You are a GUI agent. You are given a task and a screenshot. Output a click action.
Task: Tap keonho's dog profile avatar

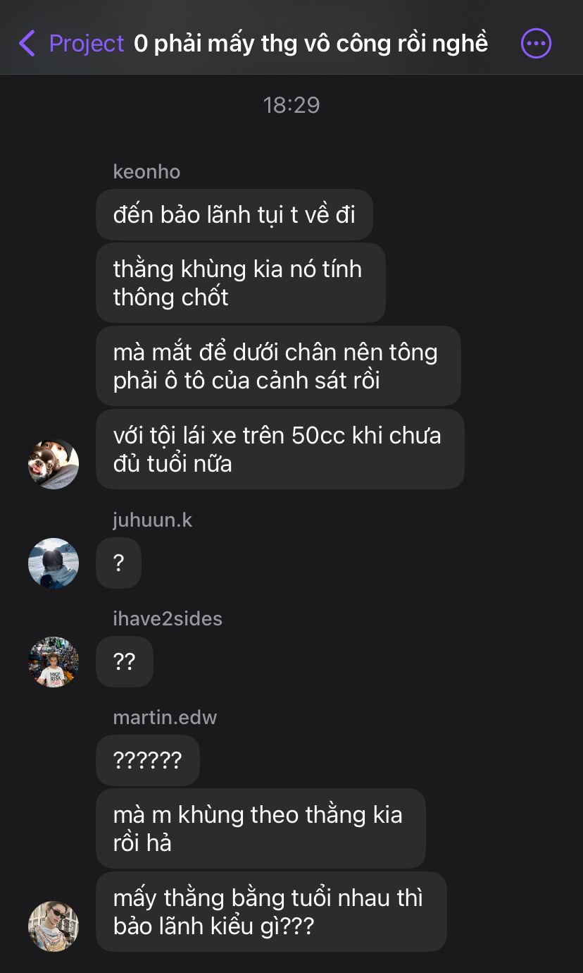(x=54, y=464)
